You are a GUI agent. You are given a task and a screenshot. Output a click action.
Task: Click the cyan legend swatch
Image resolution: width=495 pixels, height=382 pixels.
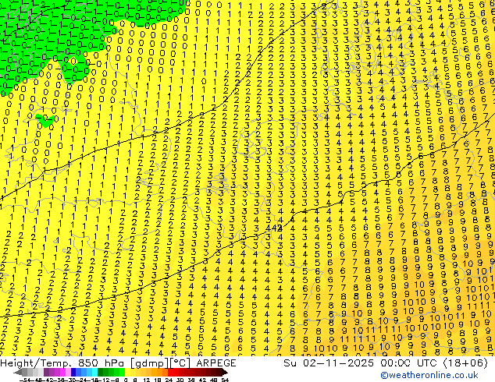click(95, 373)
